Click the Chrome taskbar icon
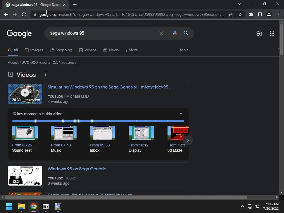This screenshot has width=284, height=213. click(x=34, y=206)
